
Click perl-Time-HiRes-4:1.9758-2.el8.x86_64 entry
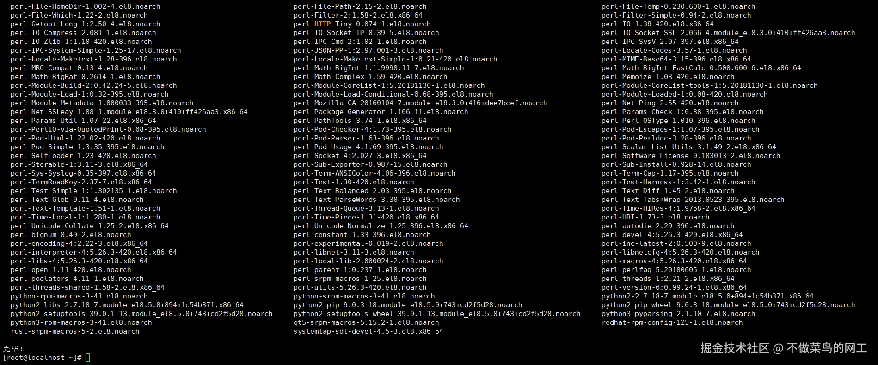point(678,208)
